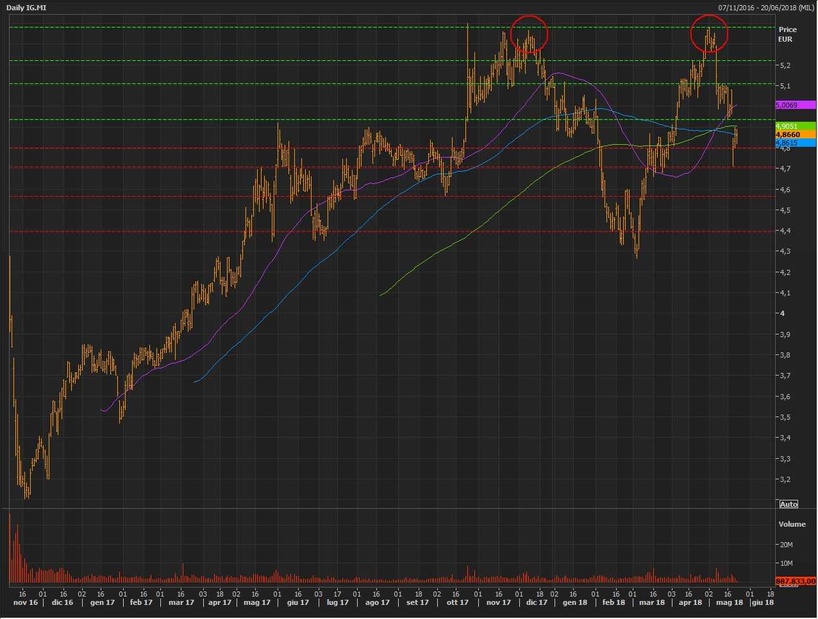Click the ago 17 month label

point(377,602)
